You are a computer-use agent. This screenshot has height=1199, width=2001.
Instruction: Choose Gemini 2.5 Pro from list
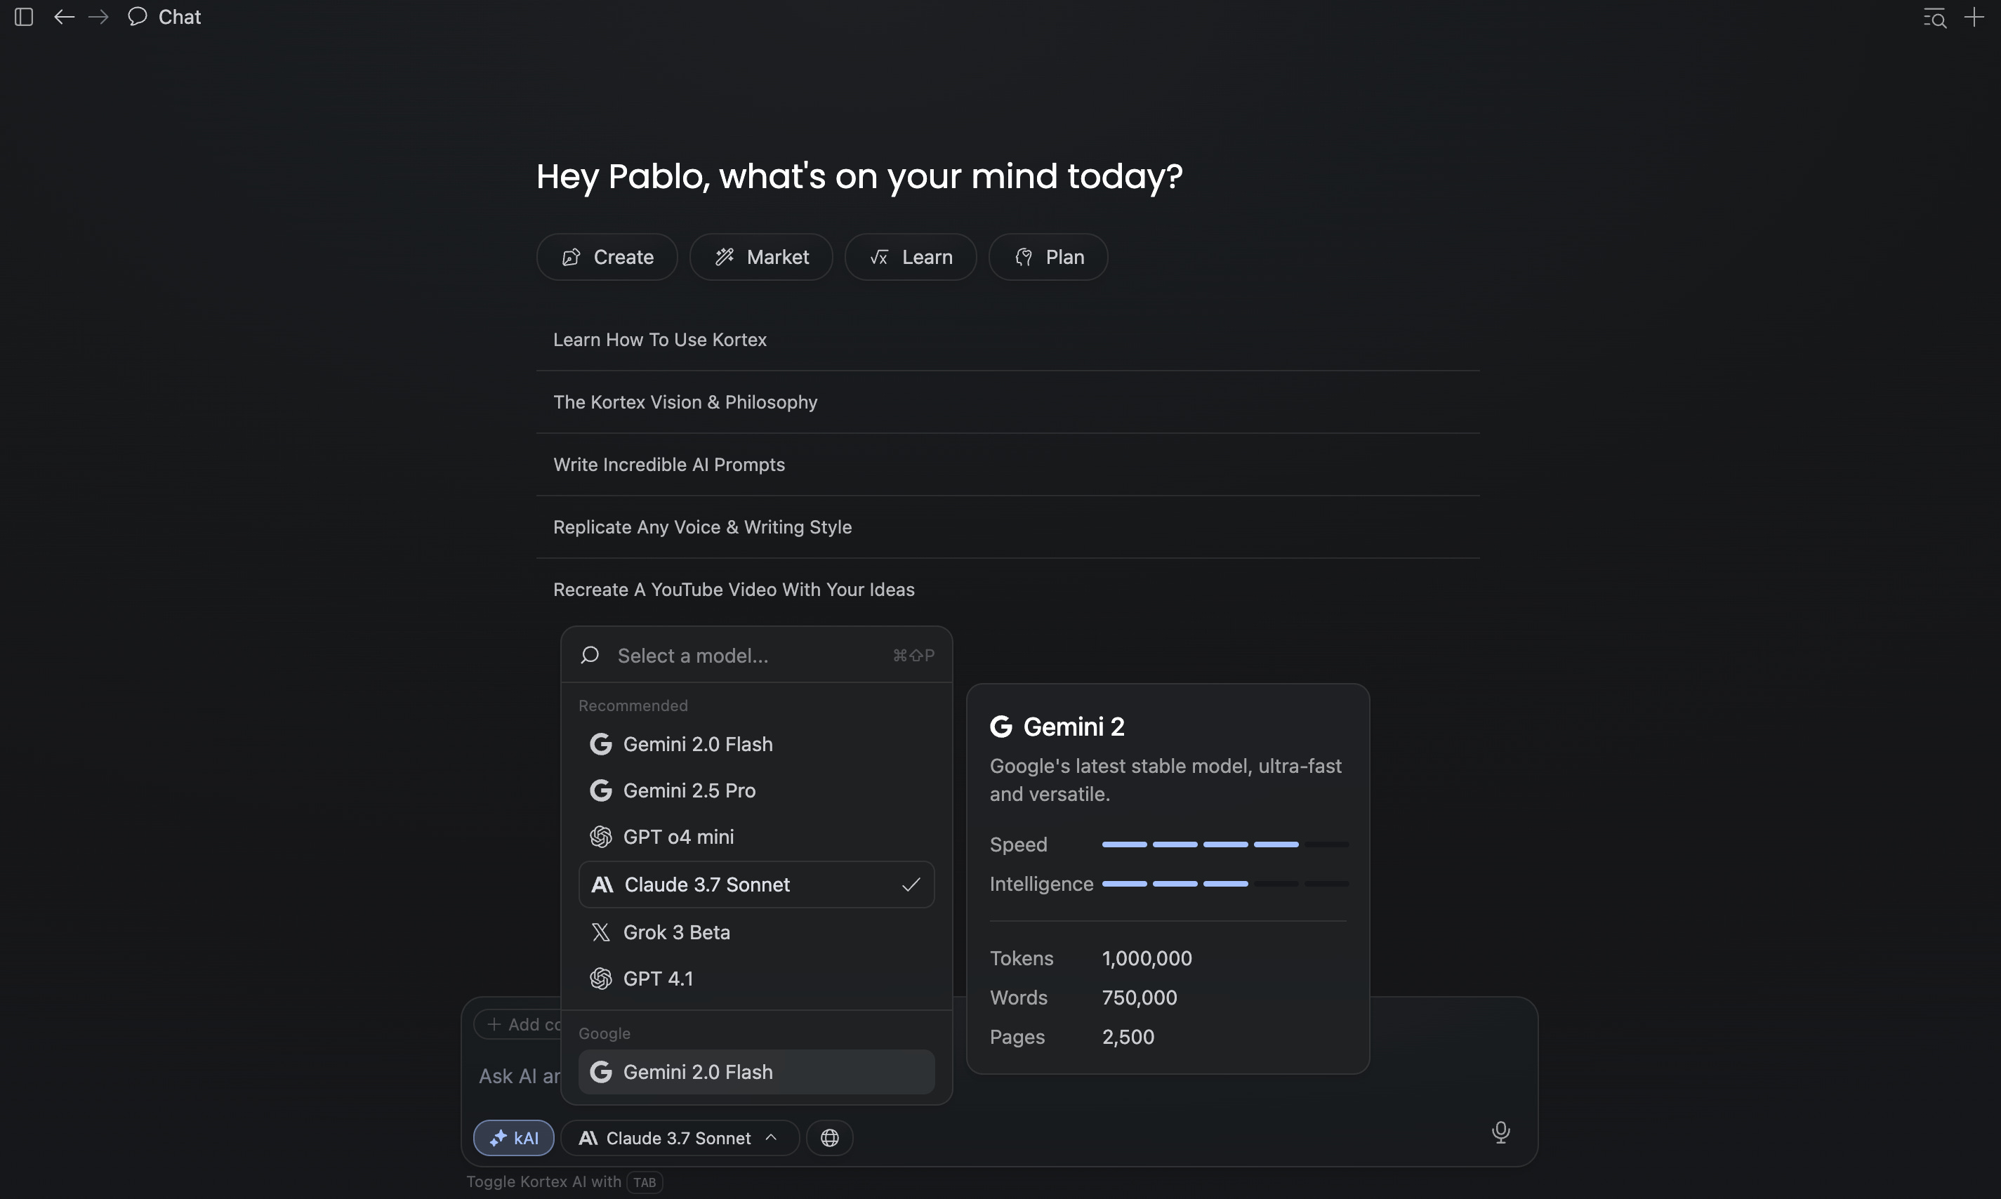pyautogui.click(x=689, y=790)
